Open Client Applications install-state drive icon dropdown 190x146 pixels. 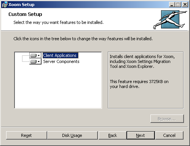point(35,55)
